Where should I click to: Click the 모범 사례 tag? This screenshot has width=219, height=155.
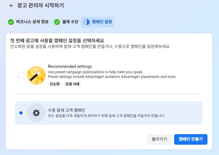72,84
